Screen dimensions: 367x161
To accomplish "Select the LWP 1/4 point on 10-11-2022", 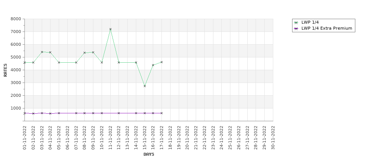I will coord(102,63).
